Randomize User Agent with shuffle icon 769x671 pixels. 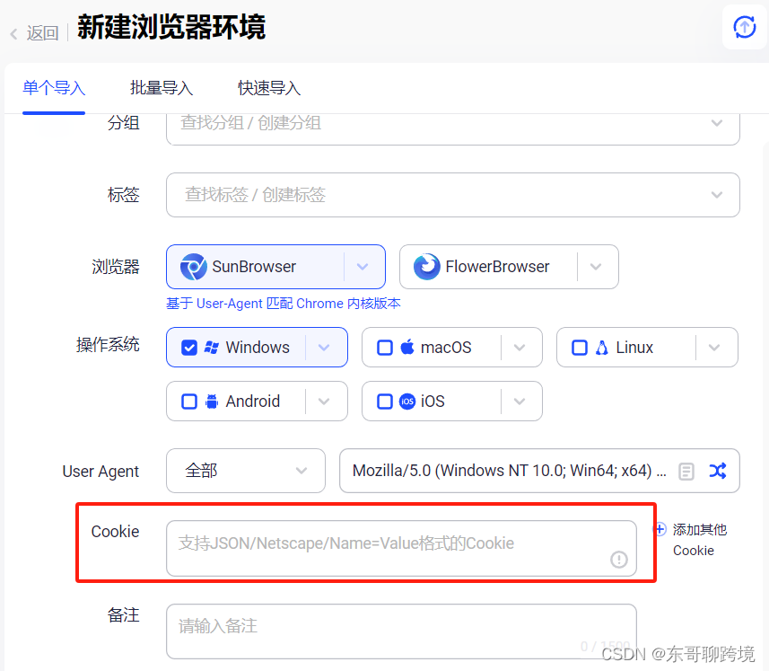pyautogui.click(x=718, y=472)
